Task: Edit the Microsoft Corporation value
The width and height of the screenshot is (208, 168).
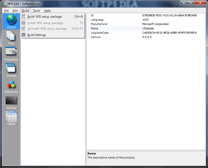Action: click(155, 24)
